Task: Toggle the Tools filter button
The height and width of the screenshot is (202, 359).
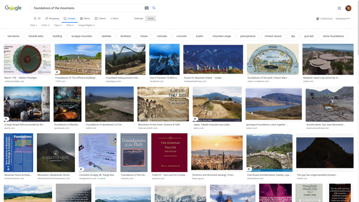Action: (x=150, y=19)
